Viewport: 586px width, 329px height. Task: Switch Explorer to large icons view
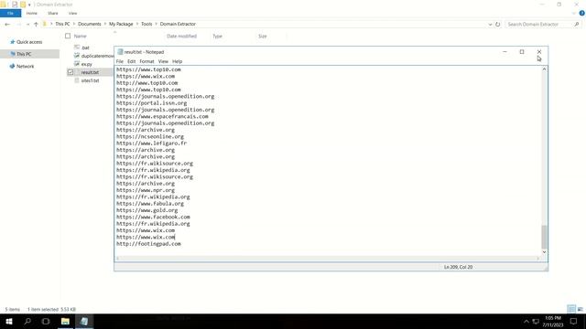pyautogui.click(x=580, y=309)
